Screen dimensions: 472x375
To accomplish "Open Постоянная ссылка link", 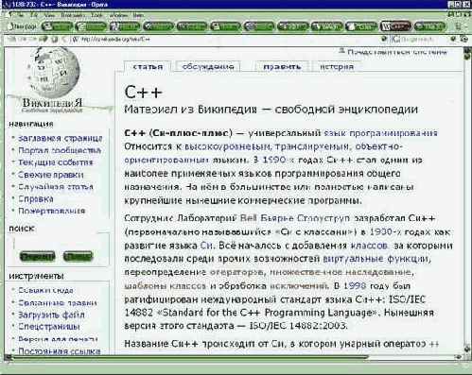I will click(x=60, y=351).
